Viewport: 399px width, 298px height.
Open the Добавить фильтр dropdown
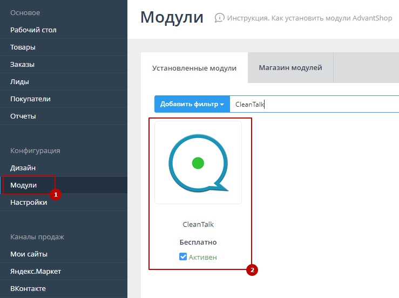click(192, 104)
